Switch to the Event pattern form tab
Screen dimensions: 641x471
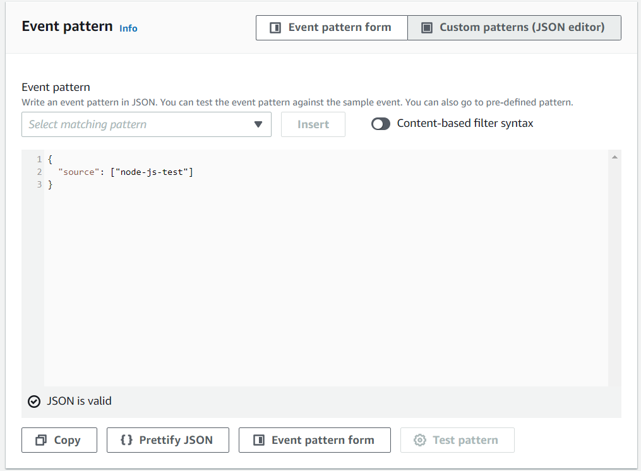(332, 27)
